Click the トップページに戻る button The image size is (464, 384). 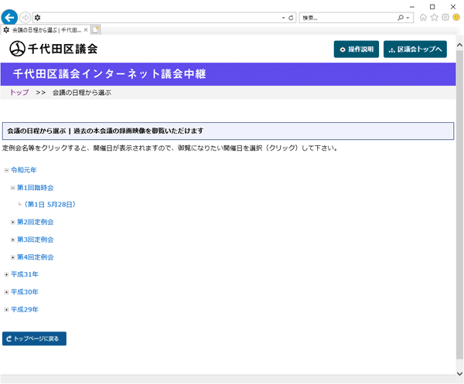click(x=34, y=338)
